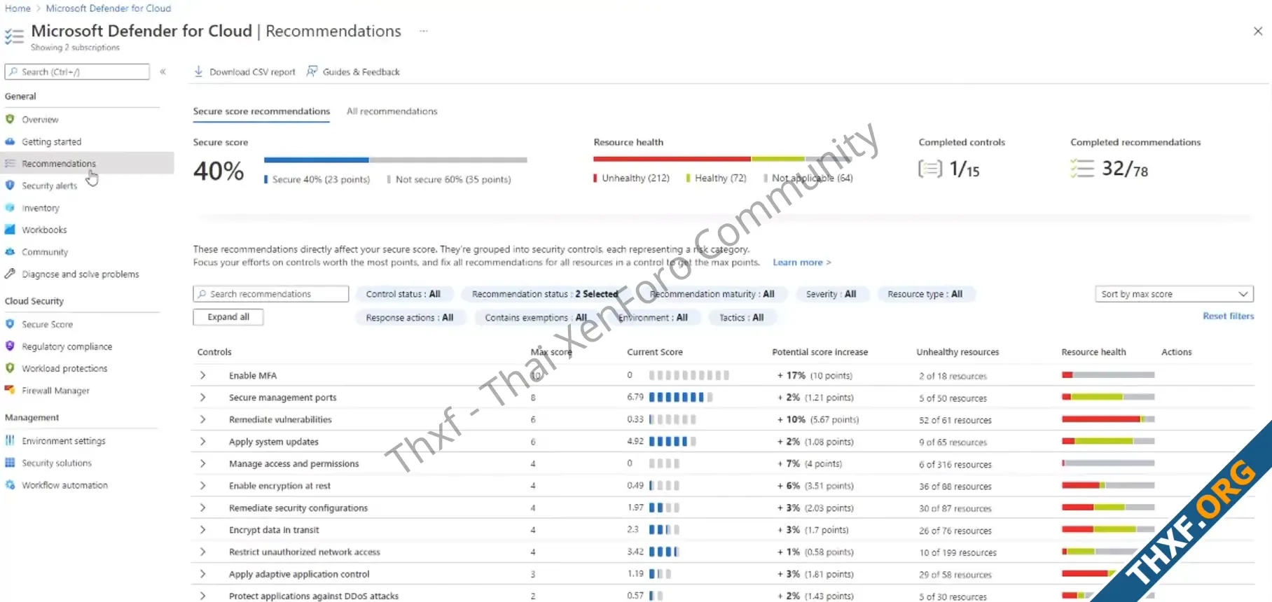Open the Response actions filter
The width and height of the screenshot is (1272, 602).
point(410,318)
